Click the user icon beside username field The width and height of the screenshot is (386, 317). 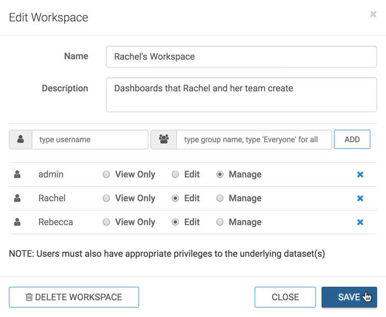click(x=21, y=140)
